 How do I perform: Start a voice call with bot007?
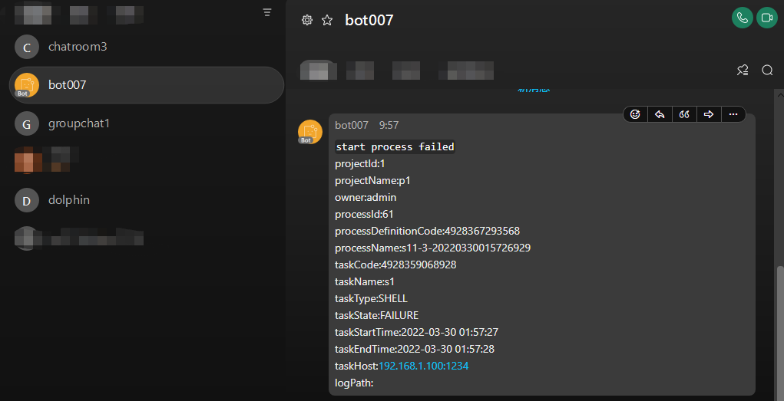742,18
